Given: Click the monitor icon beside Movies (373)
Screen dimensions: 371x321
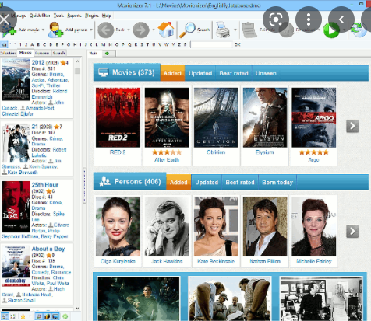Looking at the screenshot, I should tap(103, 72).
